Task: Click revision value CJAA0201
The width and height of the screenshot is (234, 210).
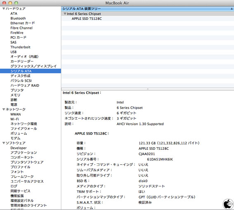Action: tap(147, 154)
